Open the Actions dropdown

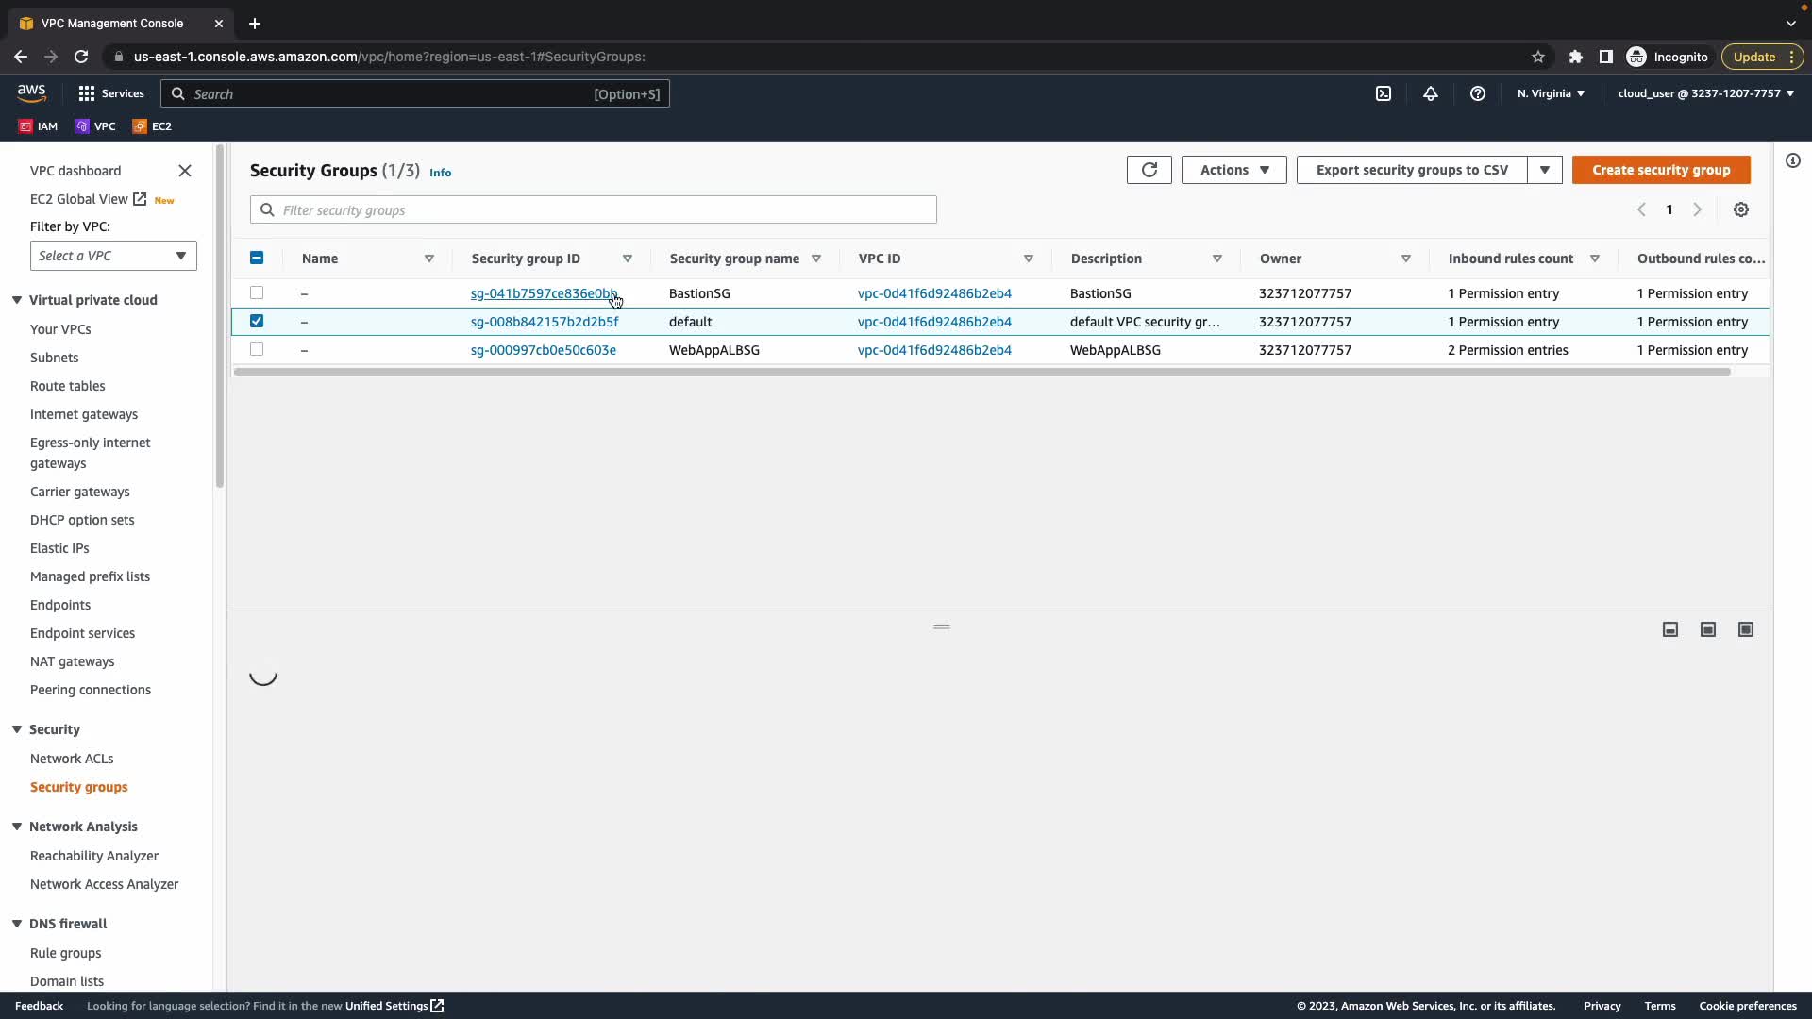pyautogui.click(x=1233, y=170)
